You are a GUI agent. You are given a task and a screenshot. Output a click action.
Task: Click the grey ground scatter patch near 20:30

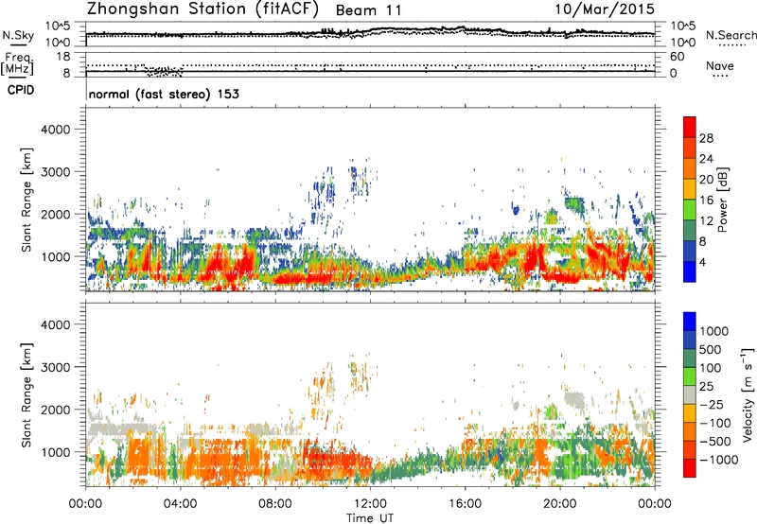pos(574,399)
